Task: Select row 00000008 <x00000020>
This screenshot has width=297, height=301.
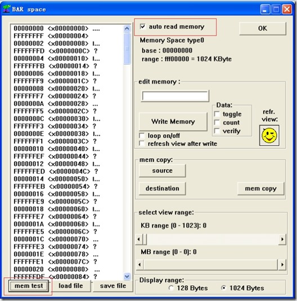Action: (67, 88)
